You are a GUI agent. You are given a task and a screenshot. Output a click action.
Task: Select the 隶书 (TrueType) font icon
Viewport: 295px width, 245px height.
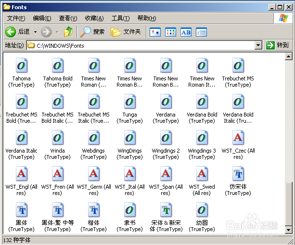click(x=130, y=210)
